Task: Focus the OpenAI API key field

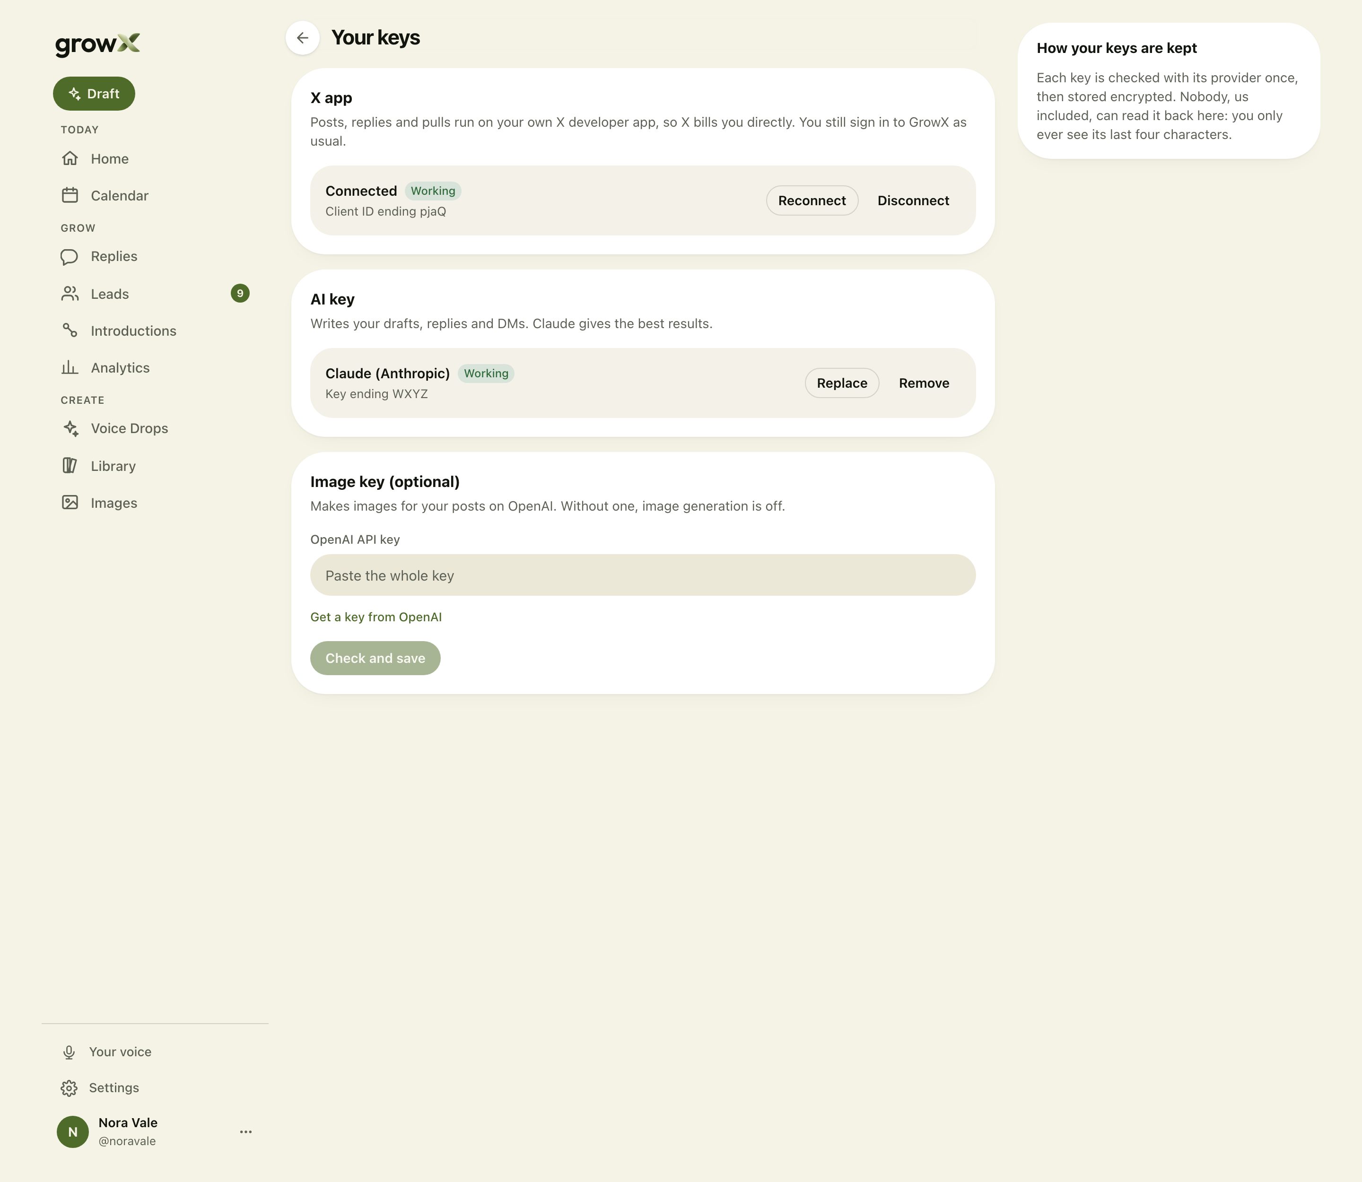Action: (x=643, y=575)
